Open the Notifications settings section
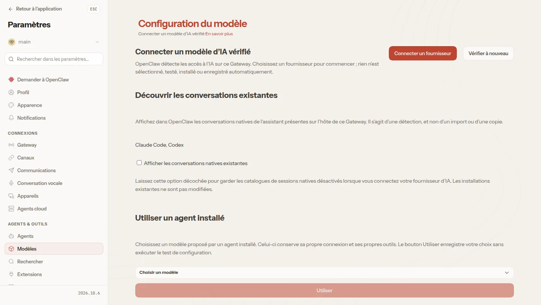541x305 pixels. coord(54,118)
